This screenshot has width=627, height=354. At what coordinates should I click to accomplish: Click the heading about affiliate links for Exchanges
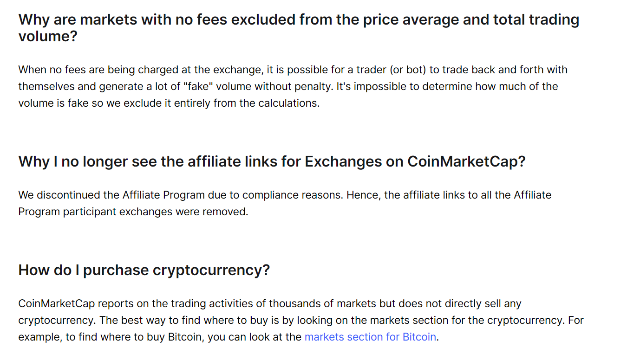pyautogui.click(x=272, y=161)
